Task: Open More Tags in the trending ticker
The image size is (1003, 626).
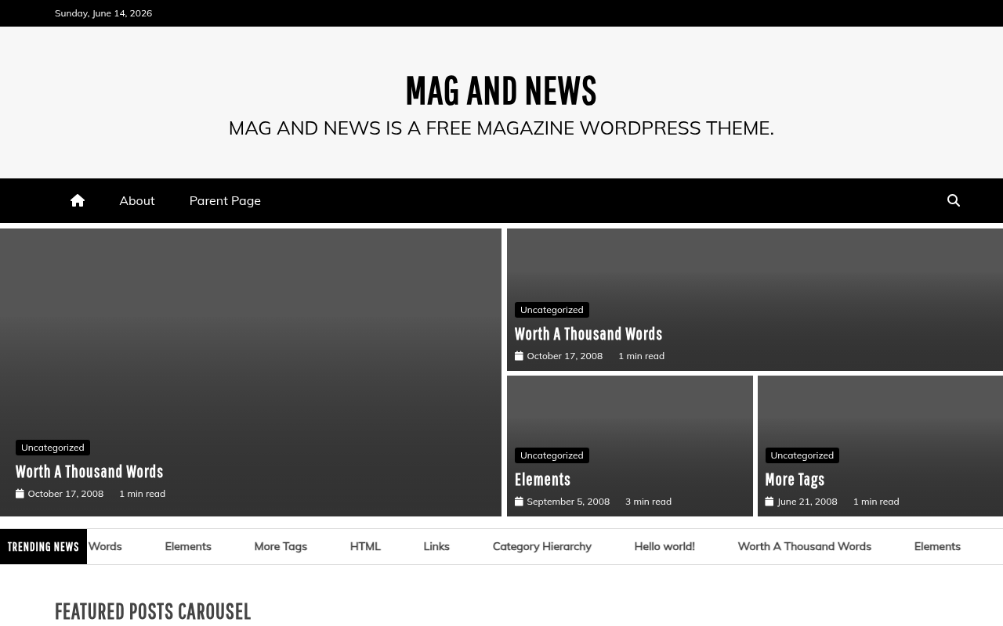Action: (x=281, y=546)
